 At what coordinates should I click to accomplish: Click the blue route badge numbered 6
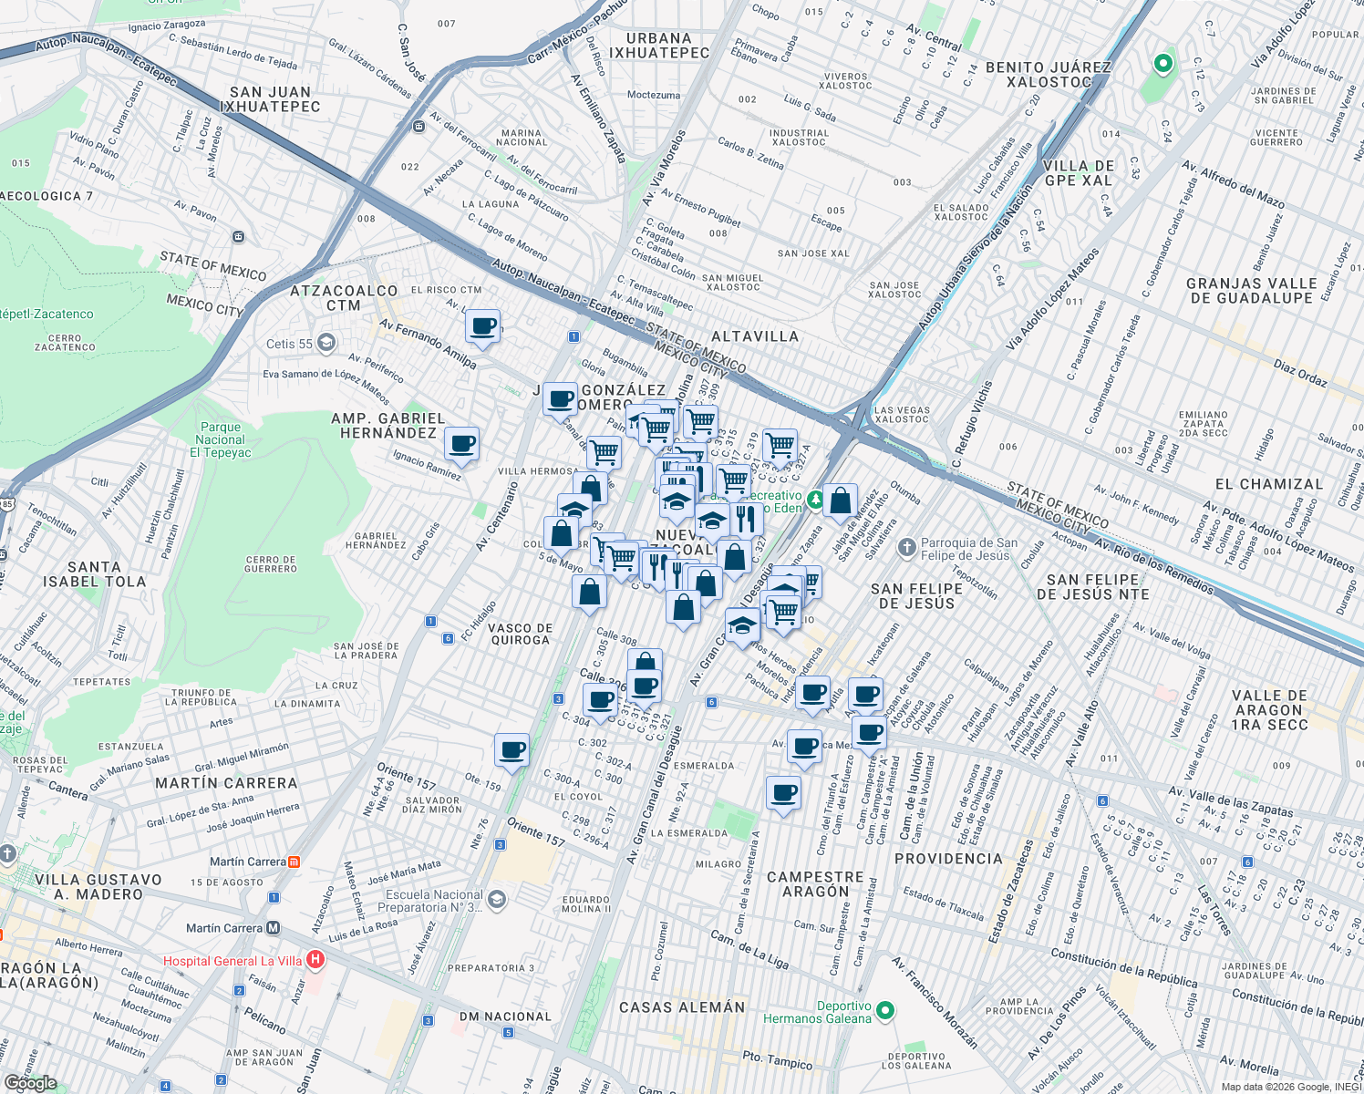click(x=710, y=703)
